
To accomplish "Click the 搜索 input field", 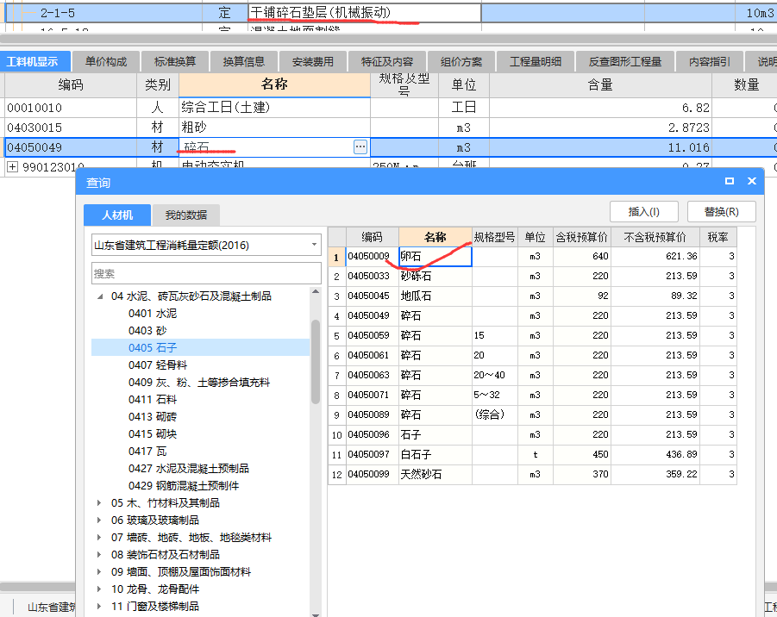I will click(x=206, y=273).
